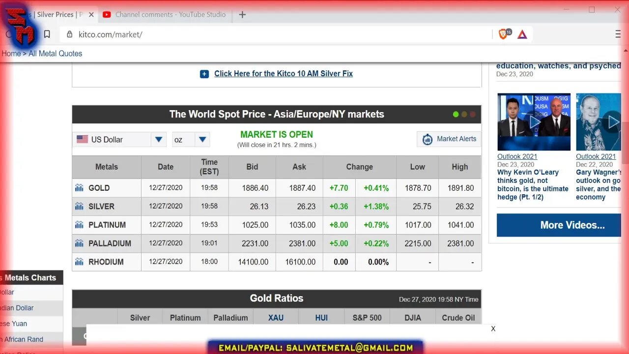Click the RHODIUM metal name
Screen dimensions: 629x354
tap(106, 262)
